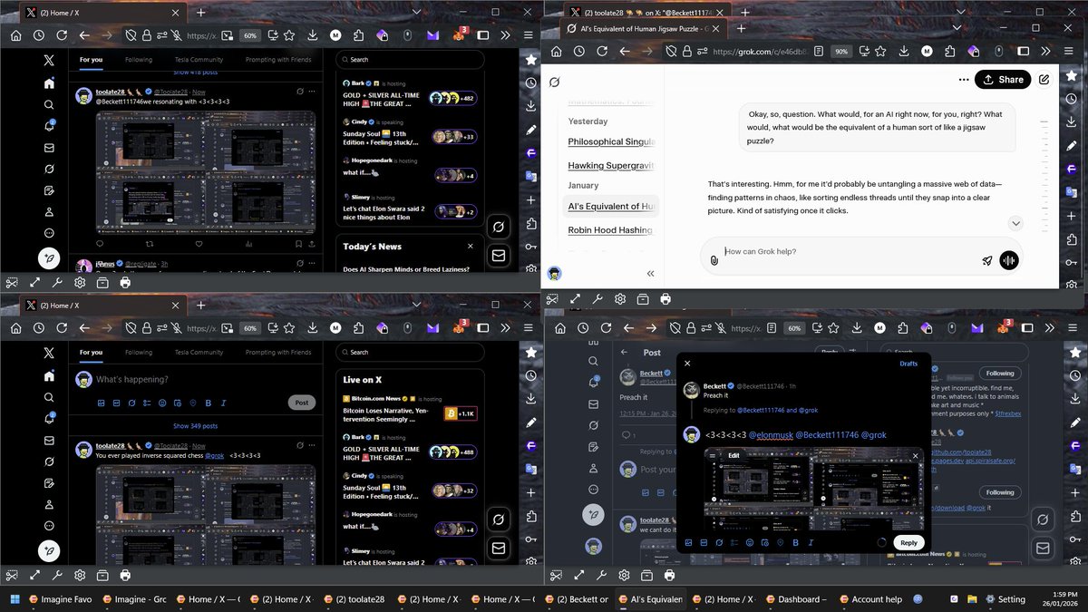1088x612 pixels.
Task: Open Messages envelope in top-left X sidebar
Action: click(x=49, y=148)
